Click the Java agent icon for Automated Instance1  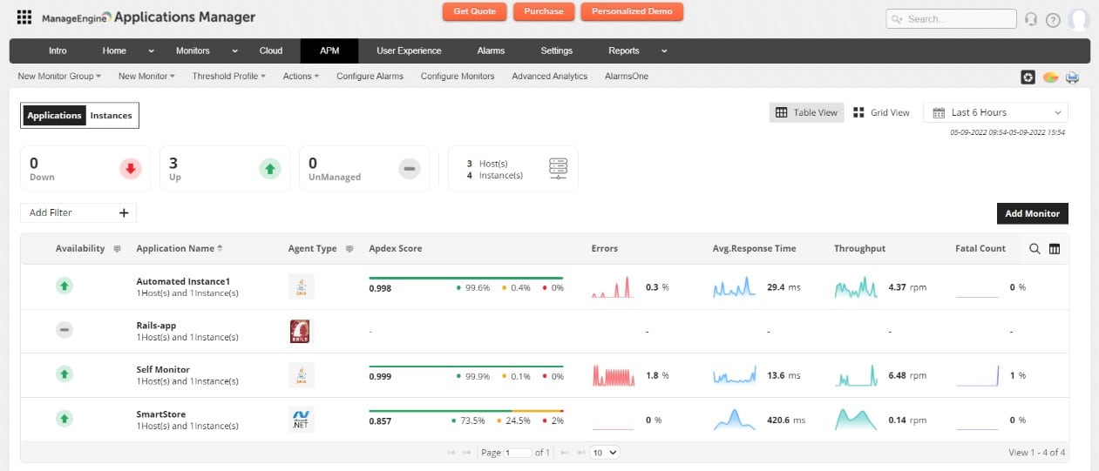pyautogui.click(x=301, y=286)
